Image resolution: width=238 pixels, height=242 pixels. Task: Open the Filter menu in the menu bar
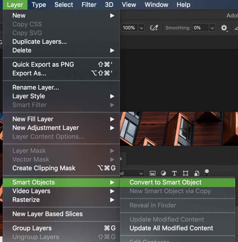tap(89, 5)
